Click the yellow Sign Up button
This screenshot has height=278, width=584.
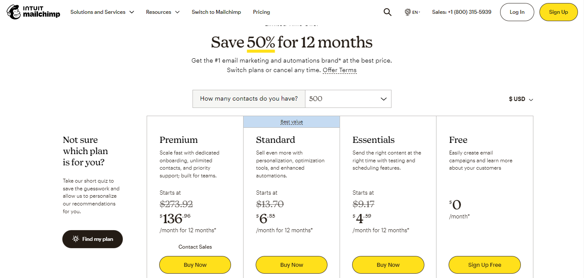tap(558, 12)
